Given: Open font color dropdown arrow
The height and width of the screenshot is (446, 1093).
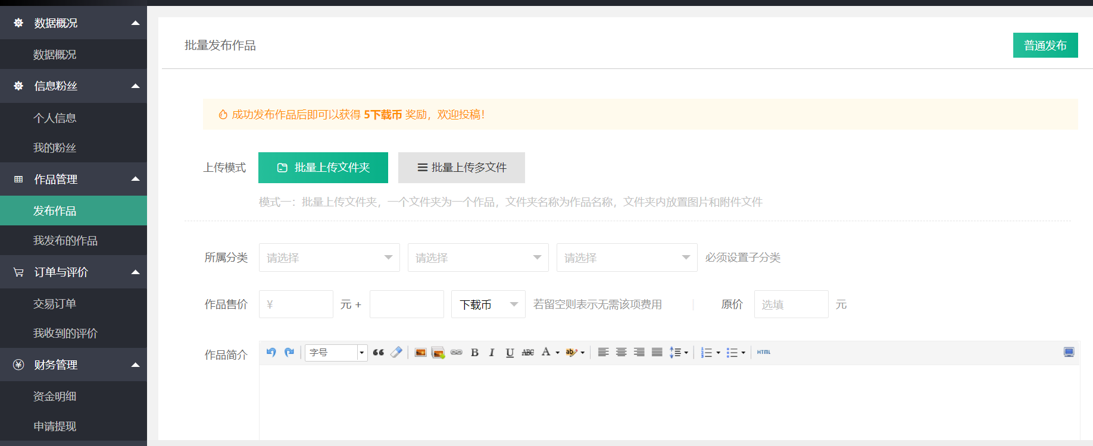Looking at the screenshot, I should coord(557,353).
